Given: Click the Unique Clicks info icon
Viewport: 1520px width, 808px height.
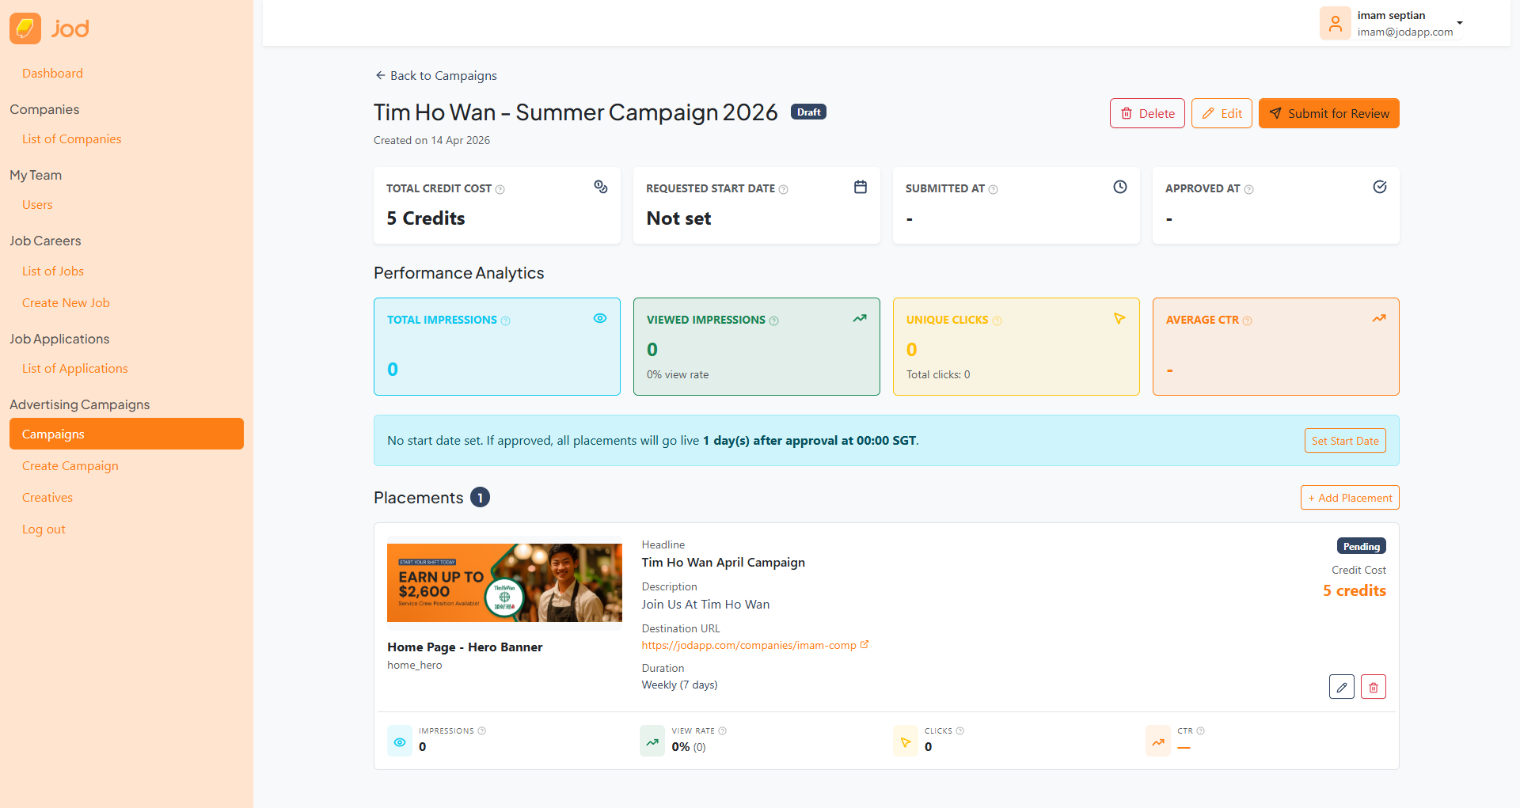Looking at the screenshot, I should coord(997,321).
